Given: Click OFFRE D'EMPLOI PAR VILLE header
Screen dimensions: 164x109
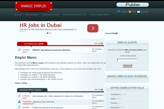Looking at the screenshot, I should point(127,88).
